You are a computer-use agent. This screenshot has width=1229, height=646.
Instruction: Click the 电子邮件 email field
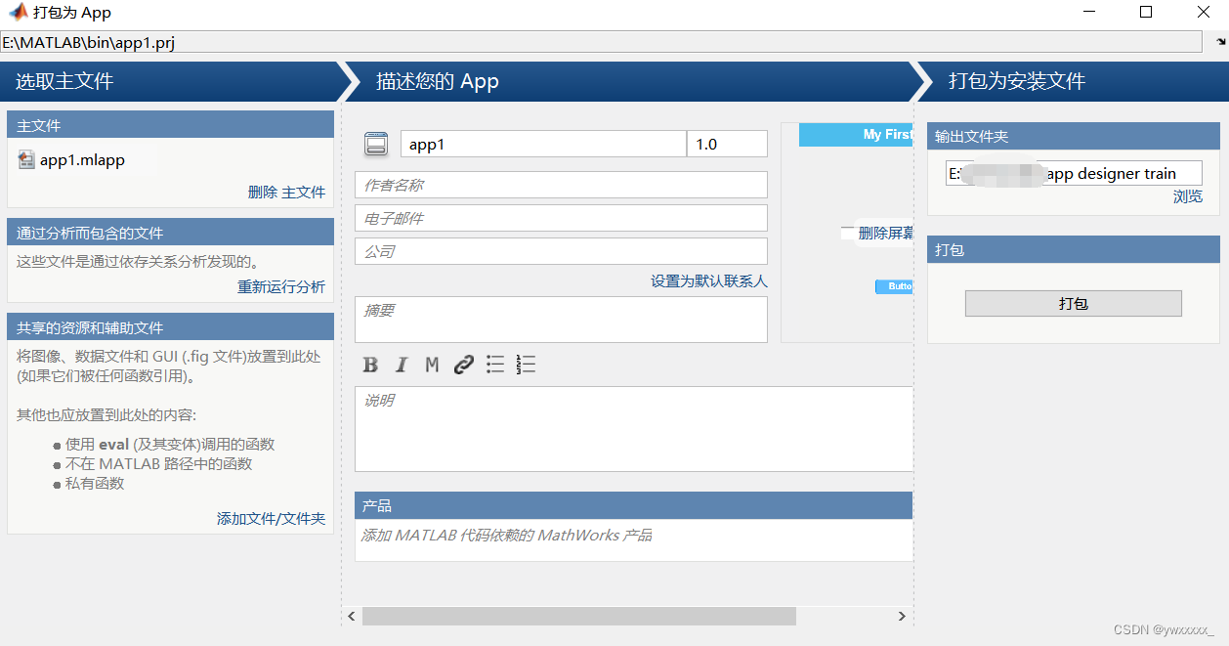[x=561, y=218]
